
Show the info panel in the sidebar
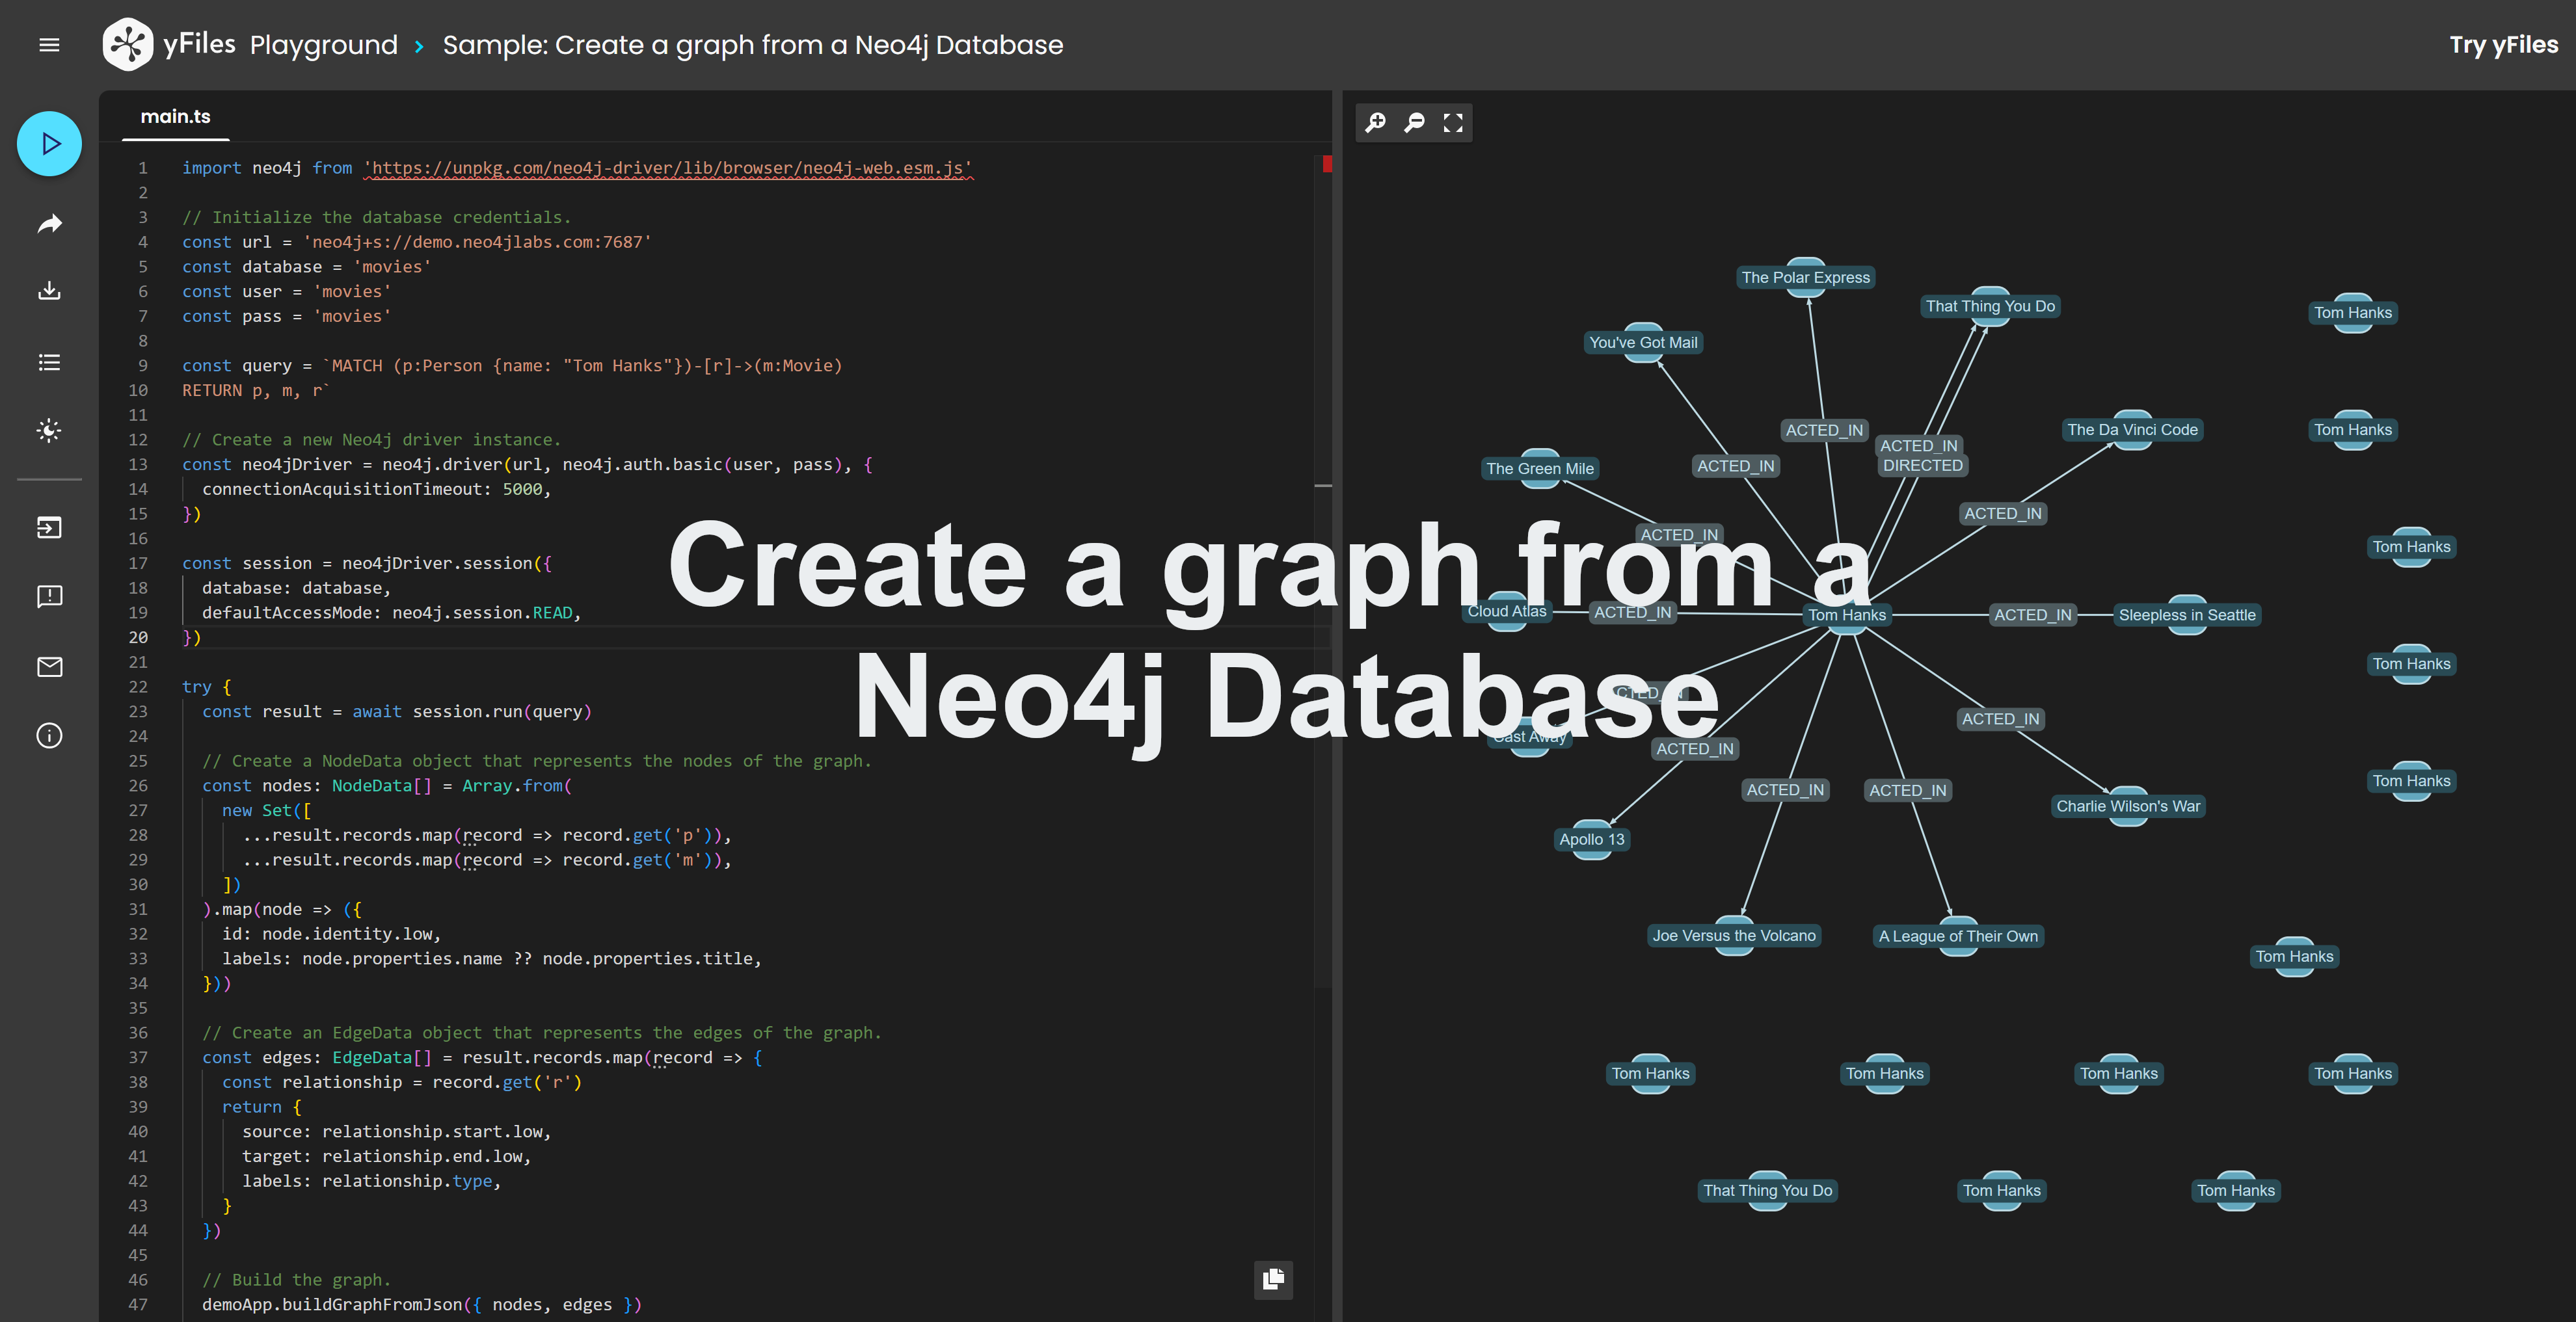pyautogui.click(x=48, y=736)
